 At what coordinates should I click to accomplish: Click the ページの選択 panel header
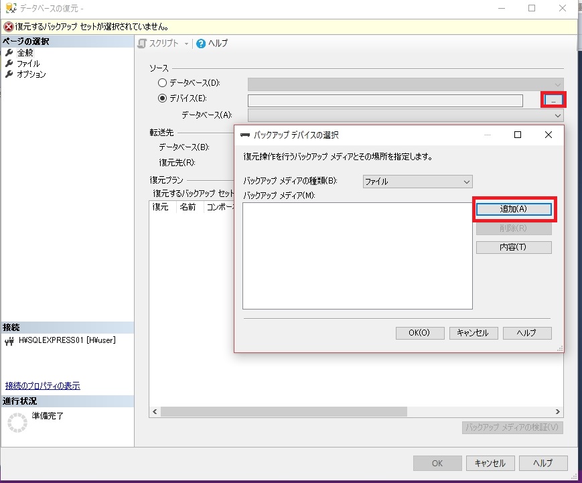pos(67,42)
